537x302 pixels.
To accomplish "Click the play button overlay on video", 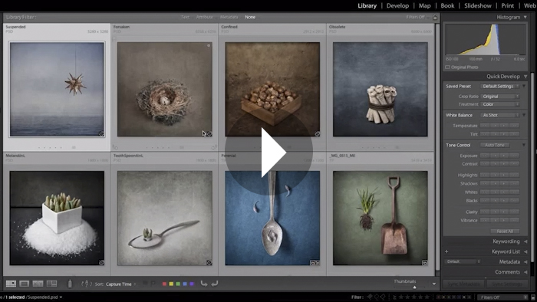I will click(269, 153).
